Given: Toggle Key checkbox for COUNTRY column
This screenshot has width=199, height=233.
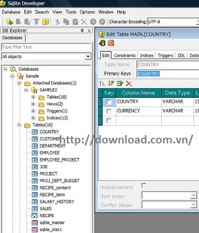Looking at the screenshot, I should [109, 102].
